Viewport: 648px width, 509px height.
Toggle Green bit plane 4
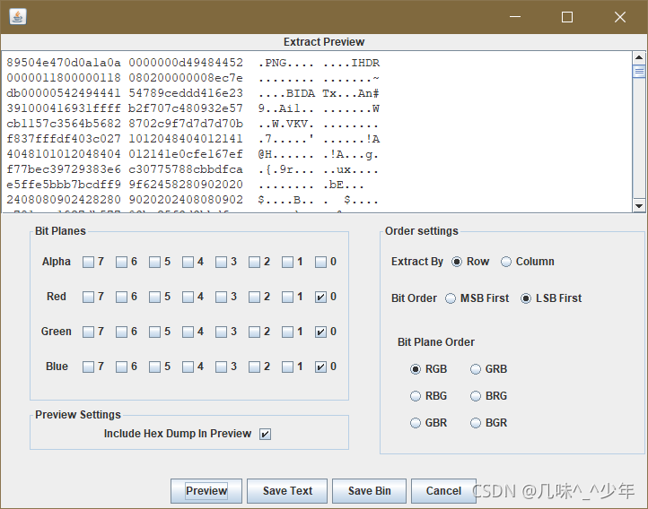click(188, 332)
